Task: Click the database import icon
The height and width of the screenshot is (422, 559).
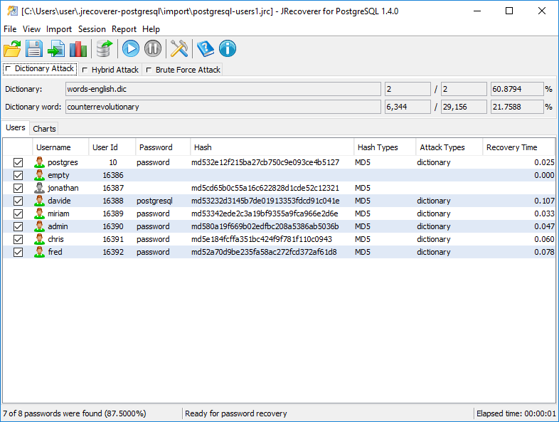Action: (104, 49)
